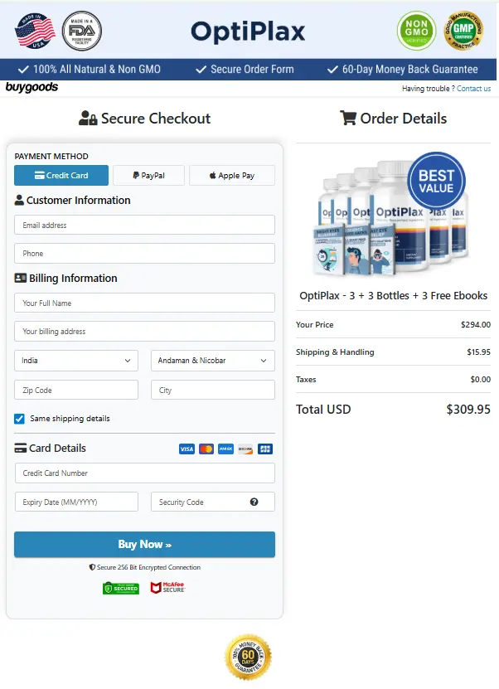
Task: Click the American Express icon
Action: (x=225, y=449)
